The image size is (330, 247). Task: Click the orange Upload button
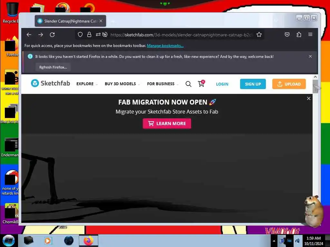(289, 84)
